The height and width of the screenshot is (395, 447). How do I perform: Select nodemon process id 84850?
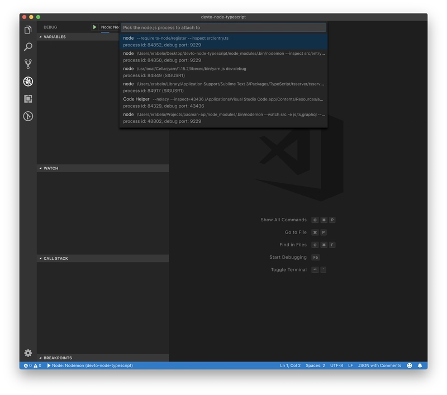(x=223, y=57)
